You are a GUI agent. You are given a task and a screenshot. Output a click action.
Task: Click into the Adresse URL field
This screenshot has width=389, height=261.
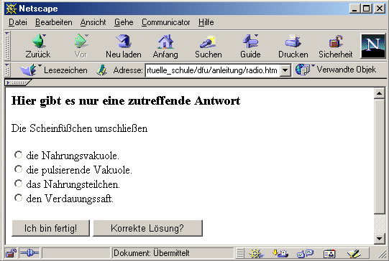click(x=213, y=70)
